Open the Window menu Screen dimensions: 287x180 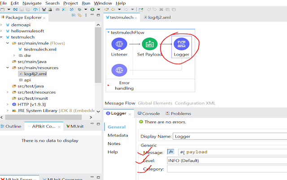point(103,3)
